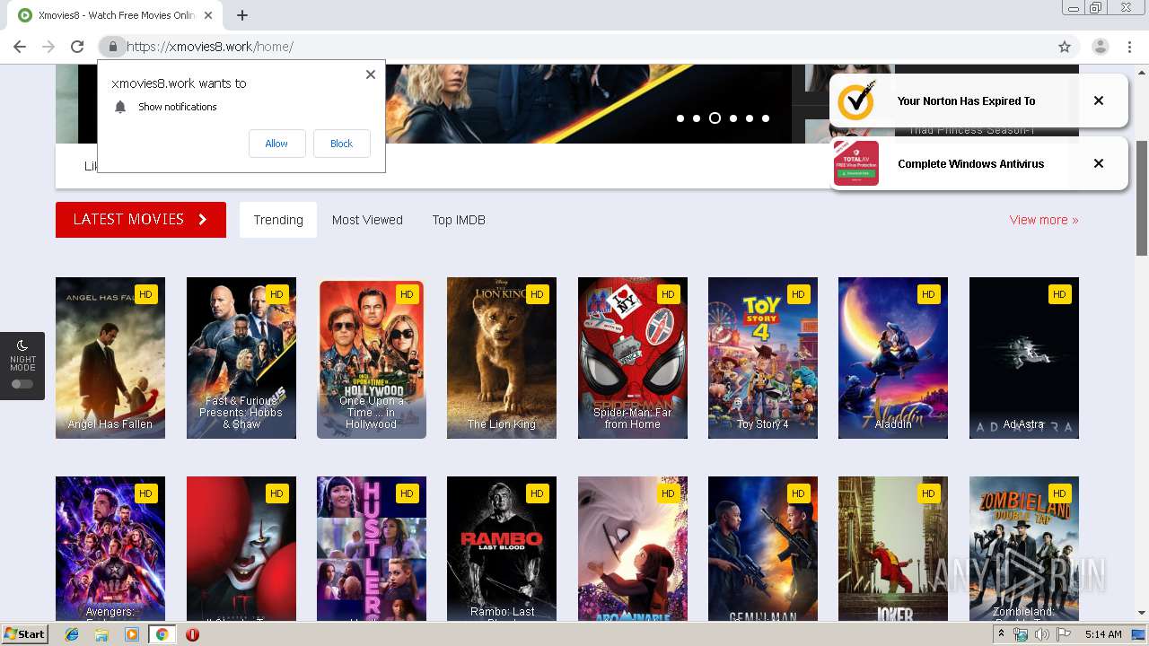Click the Night Mode moon icon

(22, 345)
